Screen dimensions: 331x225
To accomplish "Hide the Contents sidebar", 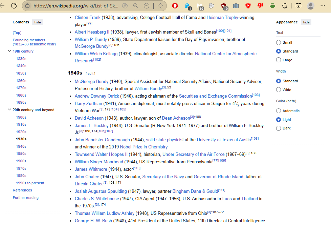I will click(x=37, y=22).
